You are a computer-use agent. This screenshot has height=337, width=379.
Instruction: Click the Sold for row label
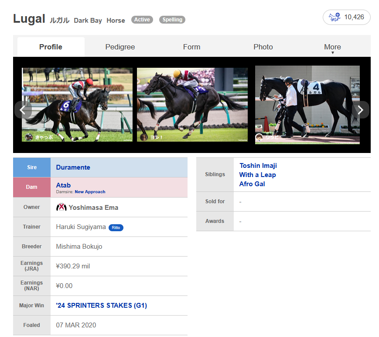point(215,202)
